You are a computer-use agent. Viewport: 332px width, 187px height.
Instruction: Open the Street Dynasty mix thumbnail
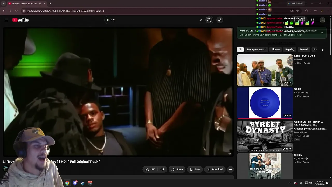click(x=265, y=136)
